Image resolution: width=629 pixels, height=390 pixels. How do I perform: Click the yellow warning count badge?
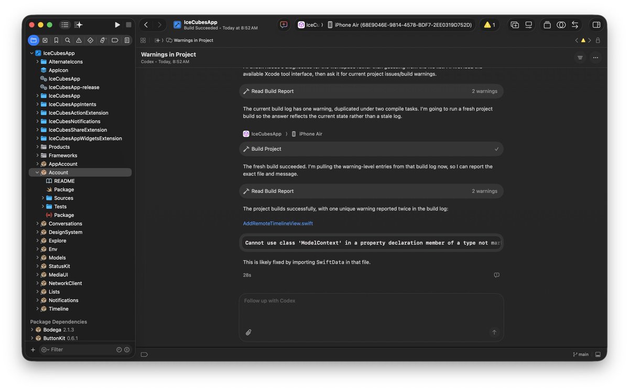coord(490,25)
